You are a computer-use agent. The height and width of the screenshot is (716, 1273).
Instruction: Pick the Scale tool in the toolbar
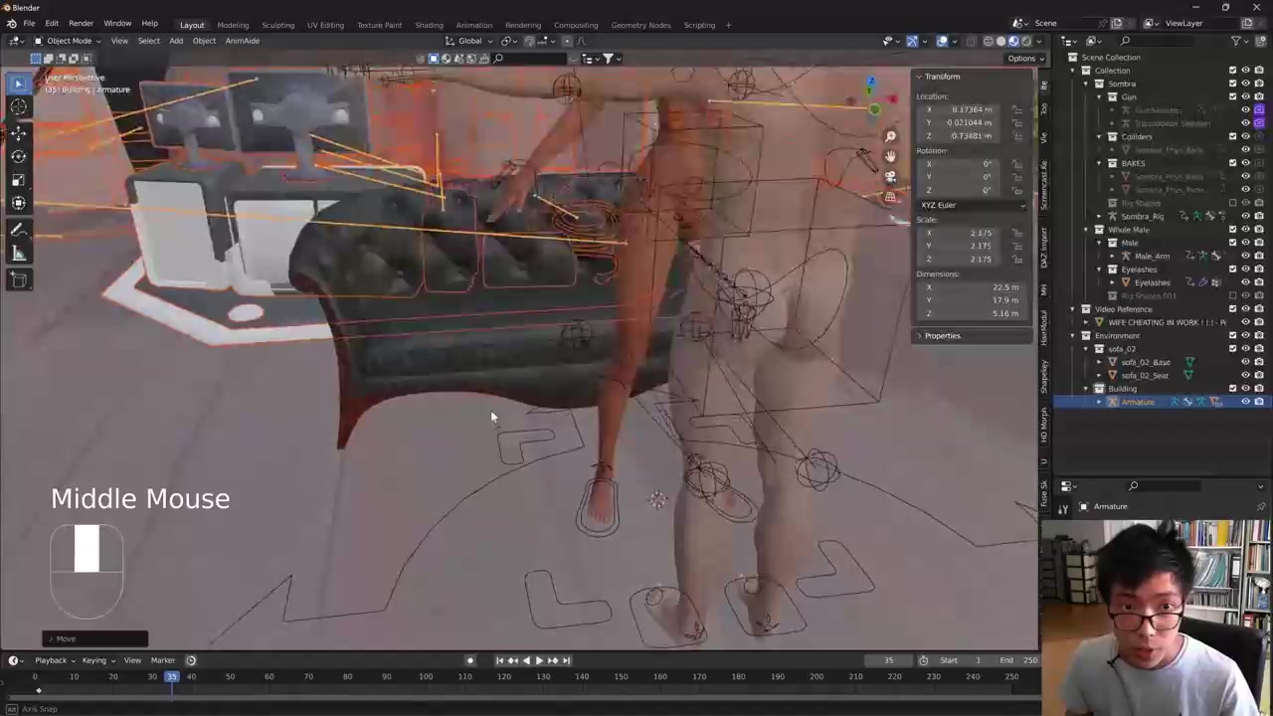point(18,180)
